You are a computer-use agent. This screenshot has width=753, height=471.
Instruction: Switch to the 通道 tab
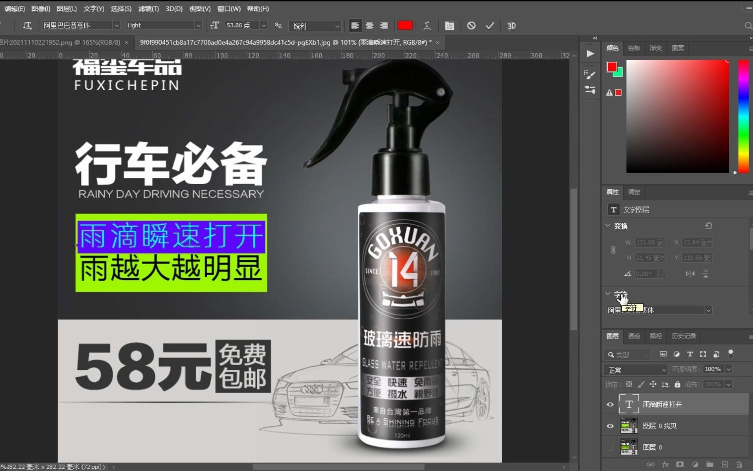click(x=634, y=336)
